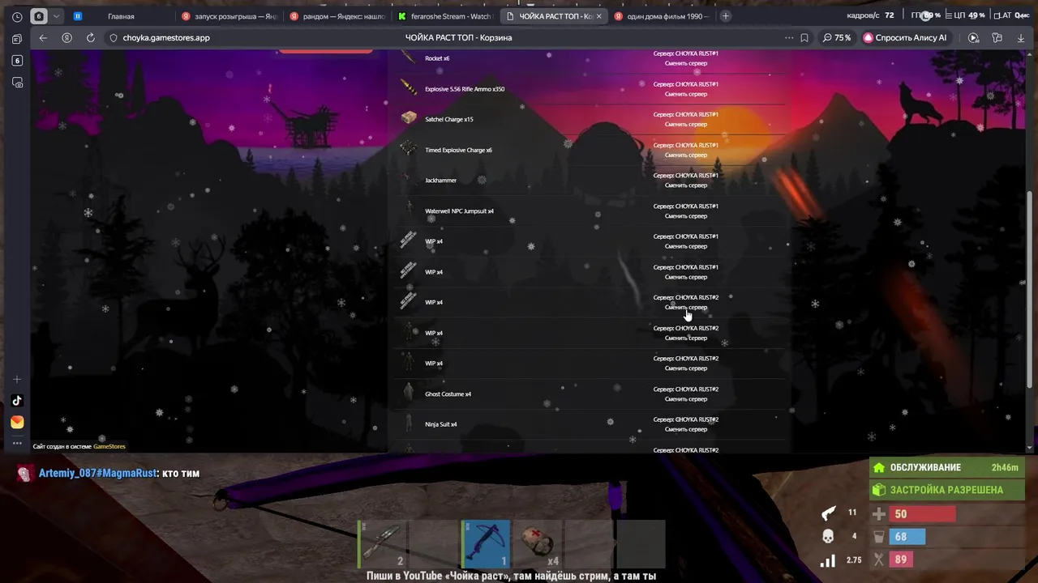1038x583 pixels.
Task: Select the Ghost Costume x4 text
Action: [448, 394]
